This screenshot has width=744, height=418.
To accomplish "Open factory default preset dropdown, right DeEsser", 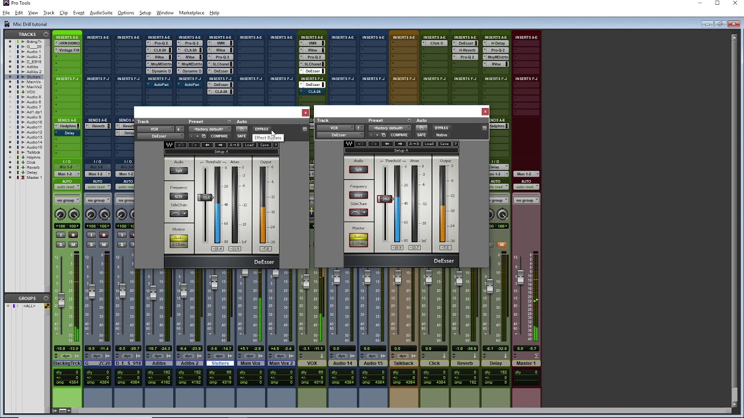I will pyautogui.click(x=389, y=128).
